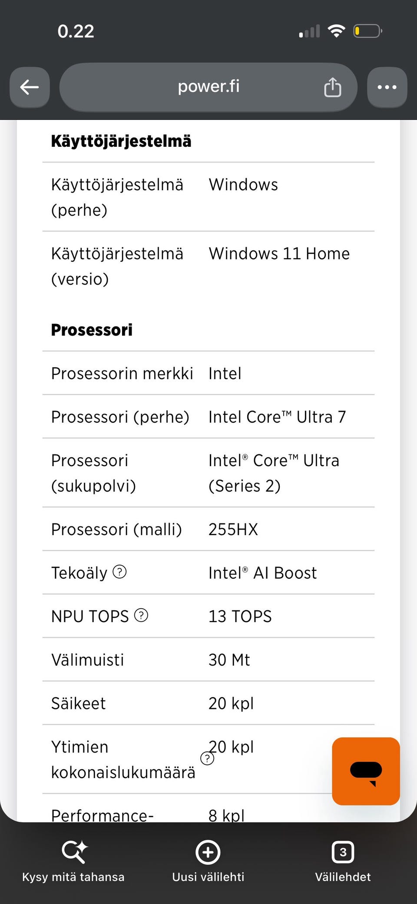Tap the help icon beside NPU TOPS

(x=141, y=615)
